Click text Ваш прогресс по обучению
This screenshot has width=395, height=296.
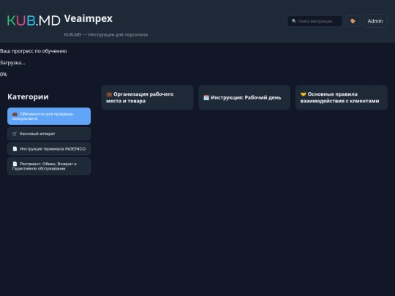[x=33, y=51]
